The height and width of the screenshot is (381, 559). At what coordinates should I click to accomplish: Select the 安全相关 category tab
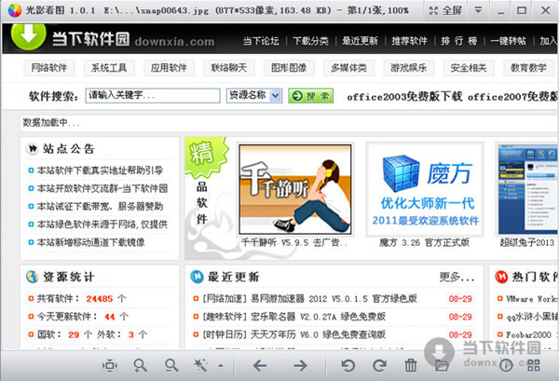click(469, 68)
